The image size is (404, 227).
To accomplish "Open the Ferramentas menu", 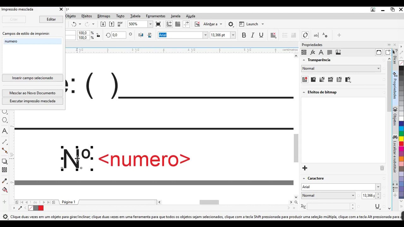I will click(x=155, y=16).
